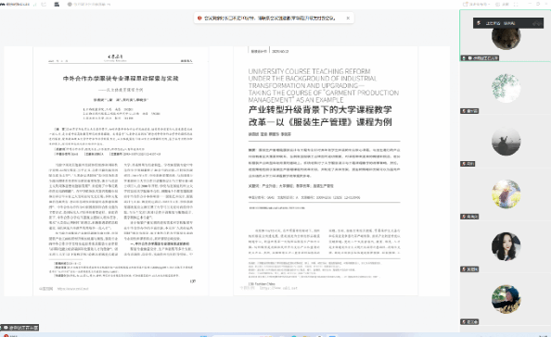The image size is (551, 337).
Task: Open the dropdown arrow beside the top-right notes icon
Action: coord(489,5)
